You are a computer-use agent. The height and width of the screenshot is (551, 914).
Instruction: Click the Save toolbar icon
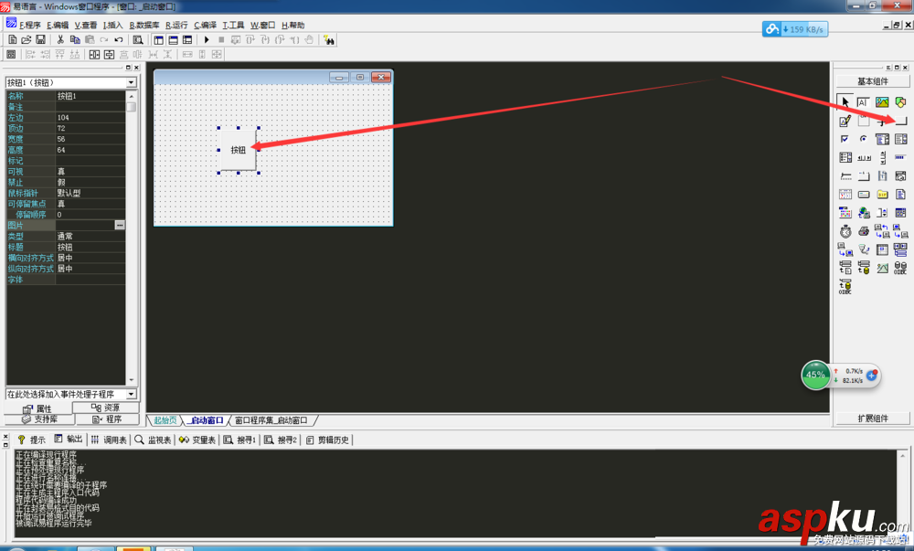pos(40,39)
